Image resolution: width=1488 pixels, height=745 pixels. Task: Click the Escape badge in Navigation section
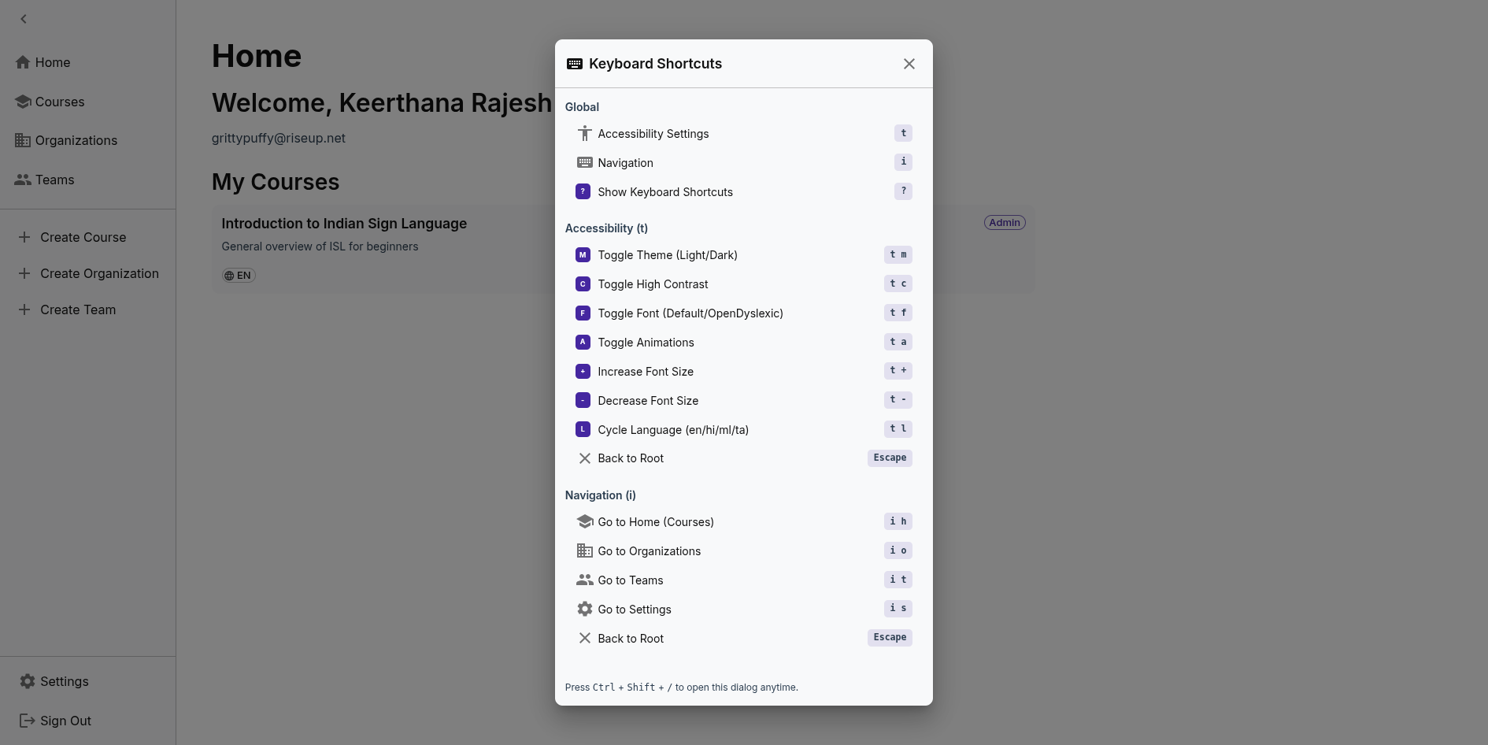[890, 637]
